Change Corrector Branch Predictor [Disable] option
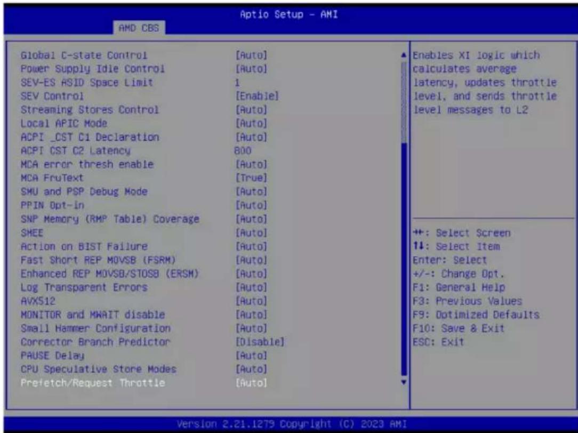 (x=260, y=342)
